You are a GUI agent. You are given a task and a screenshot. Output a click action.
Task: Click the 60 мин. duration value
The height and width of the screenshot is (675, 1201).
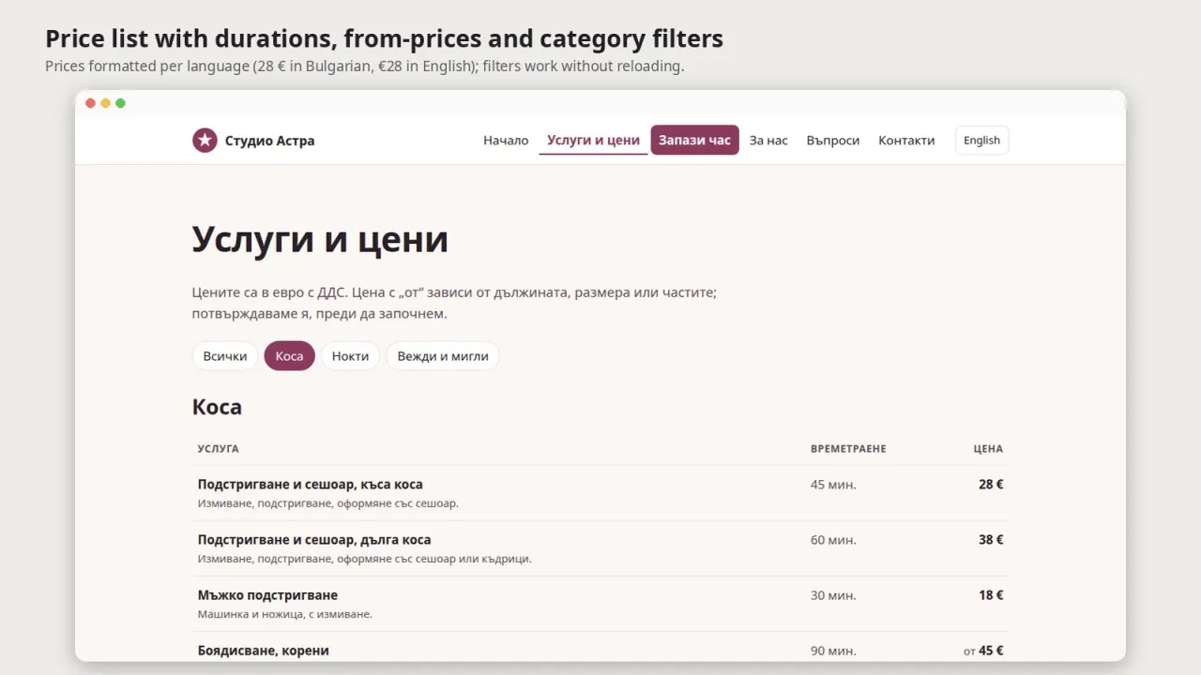pyautogui.click(x=833, y=540)
